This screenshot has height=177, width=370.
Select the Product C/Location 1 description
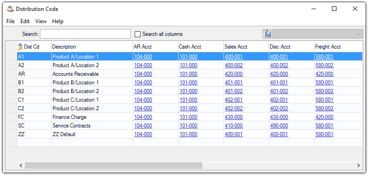click(92, 100)
